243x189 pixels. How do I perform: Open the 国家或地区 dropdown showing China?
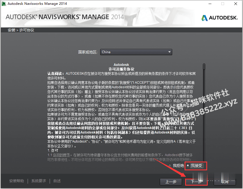pyautogui.click(x=136, y=52)
